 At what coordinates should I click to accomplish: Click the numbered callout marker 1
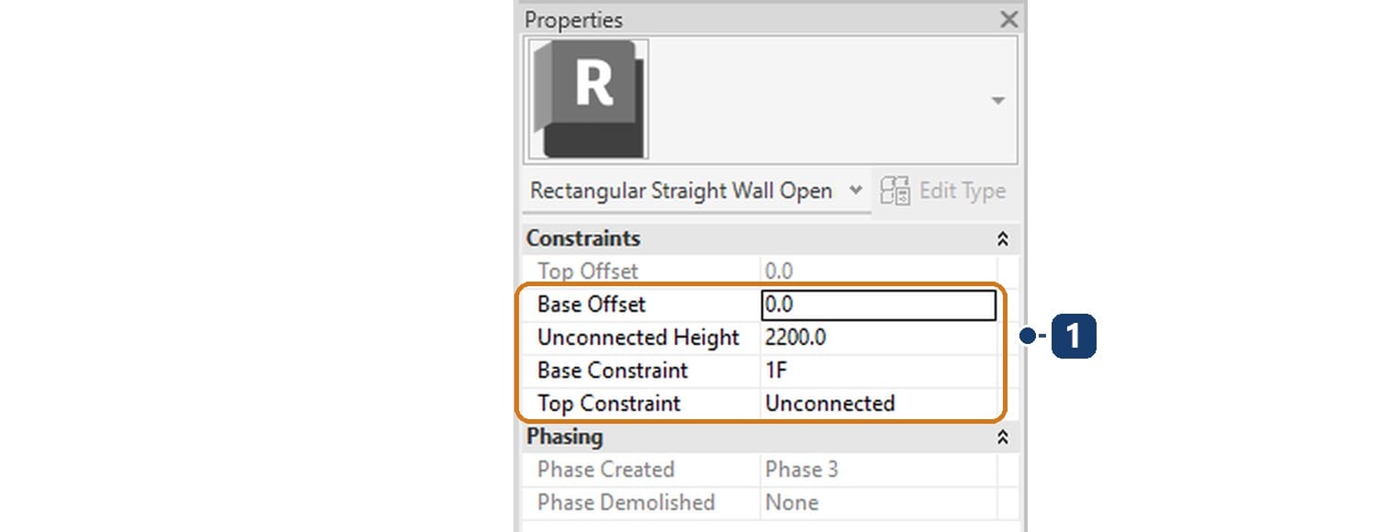[x=1074, y=337]
